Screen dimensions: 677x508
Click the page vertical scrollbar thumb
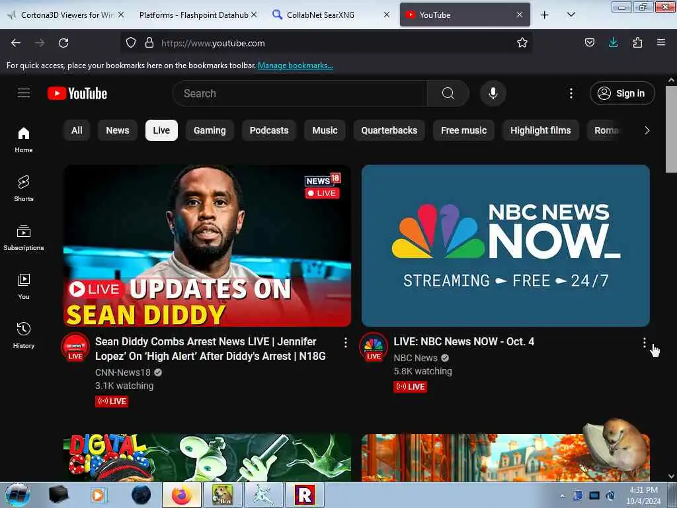pyautogui.click(x=671, y=130)
